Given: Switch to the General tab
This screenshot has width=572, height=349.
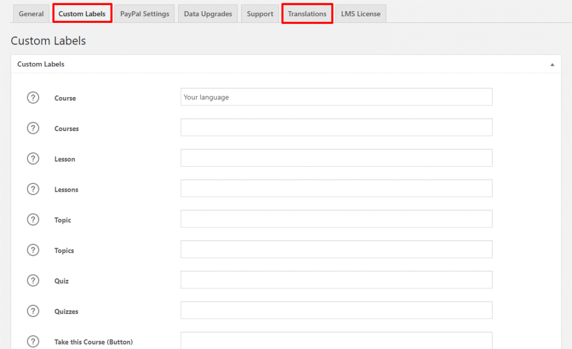Looking at the screenshot, I should (x=31, y=14).
